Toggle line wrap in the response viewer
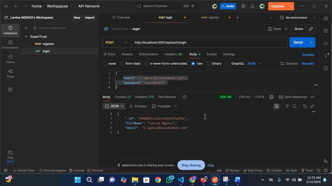 pos(276,106)
